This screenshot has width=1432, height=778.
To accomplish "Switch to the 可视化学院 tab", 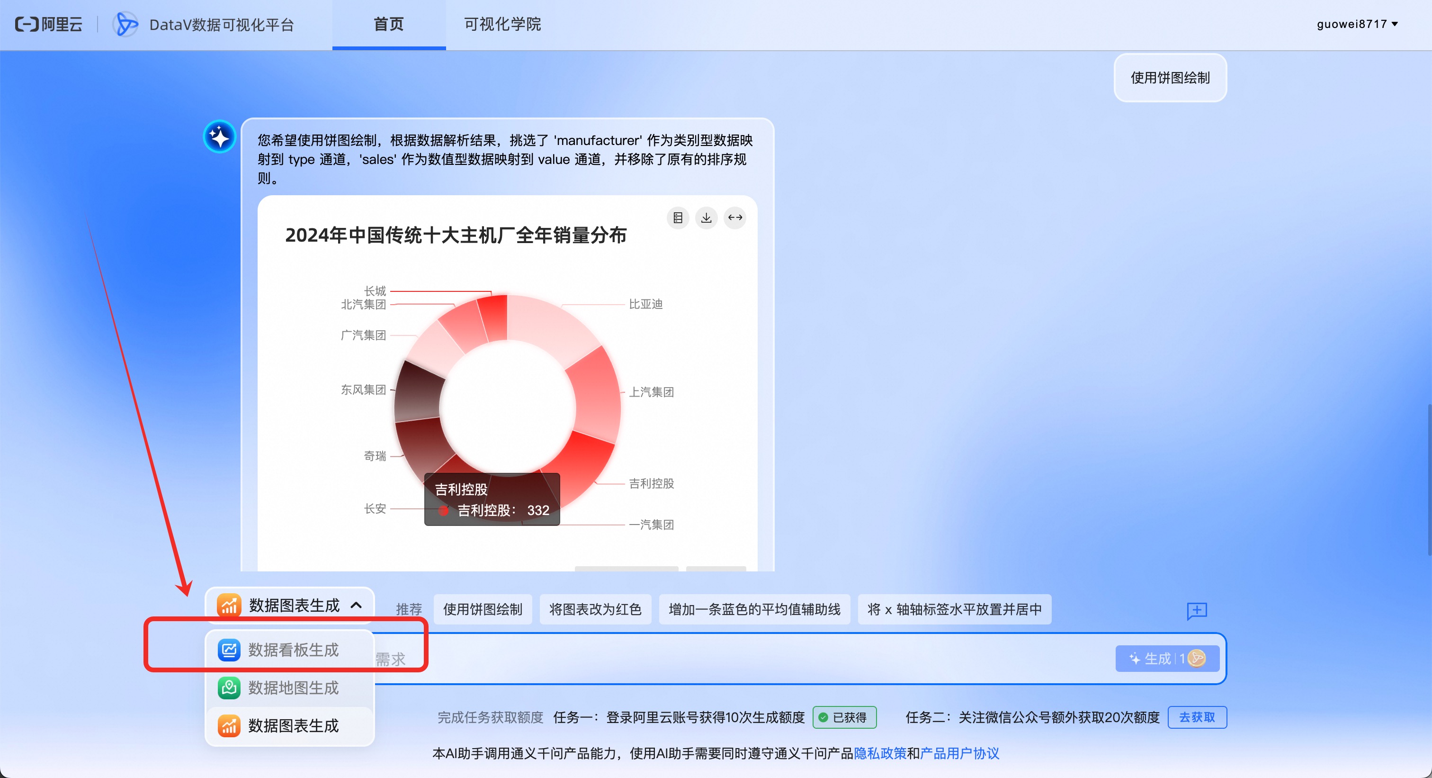I will coord(502,25).
